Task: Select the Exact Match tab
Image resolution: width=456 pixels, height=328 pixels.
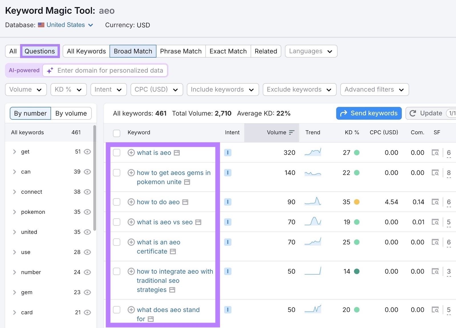Action: click(x=228, y=51)
